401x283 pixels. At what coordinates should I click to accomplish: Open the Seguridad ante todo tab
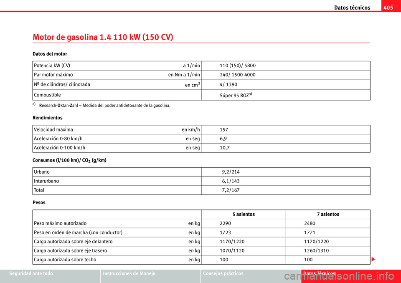coord(50,276)
